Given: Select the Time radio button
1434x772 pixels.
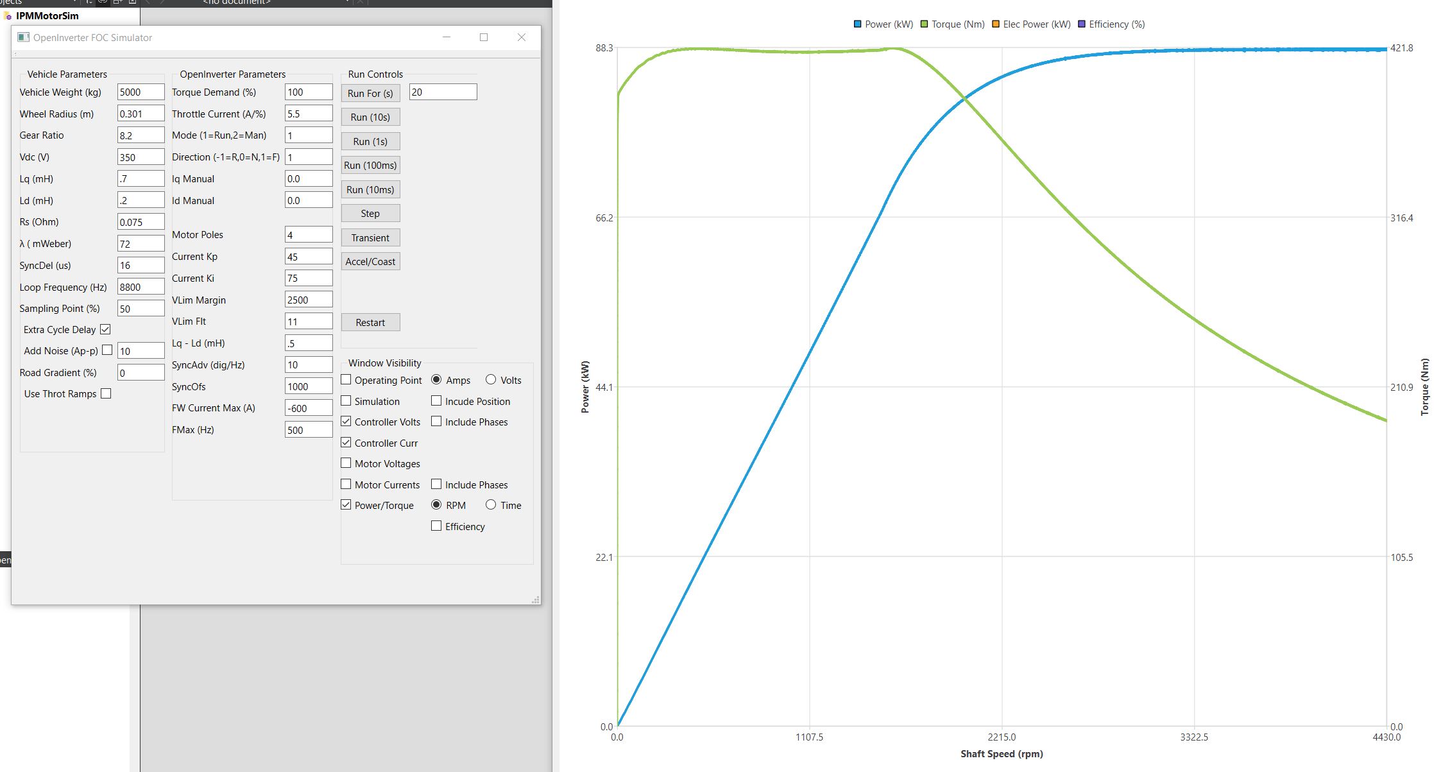Looking at the screenshot, I should [x=491, y=505].
